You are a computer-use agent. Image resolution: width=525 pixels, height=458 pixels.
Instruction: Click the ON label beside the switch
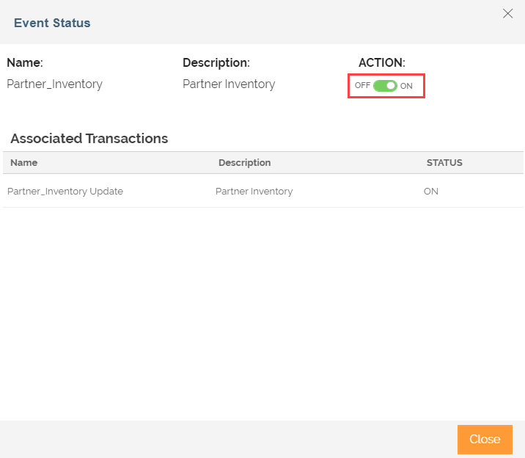pyautogui.click(x=406, y=86)
